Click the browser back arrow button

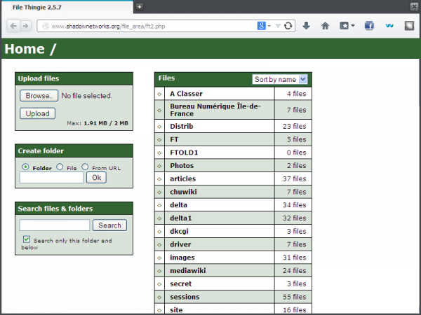[x=13, y=26]
